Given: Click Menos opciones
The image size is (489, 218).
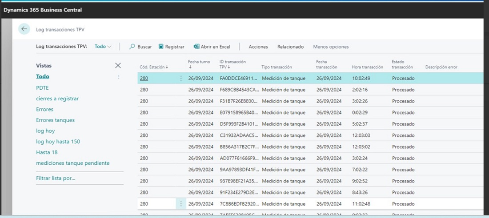Looking at the screenshot, I should tap(331, 47).
